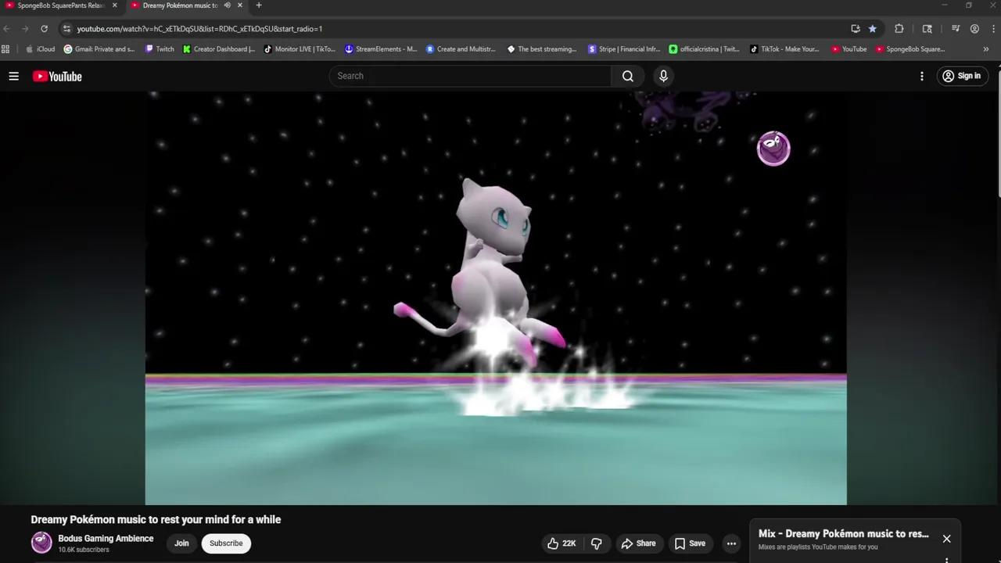Viewport: 1001px width, 563px height.
Task: Click the video player to pause
Action: (x=496, y=298)
